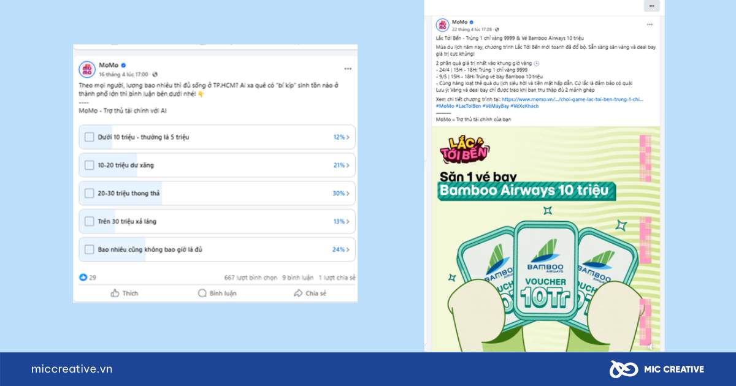Click hashtag #VéXeKhách

[x=524, y=105]
